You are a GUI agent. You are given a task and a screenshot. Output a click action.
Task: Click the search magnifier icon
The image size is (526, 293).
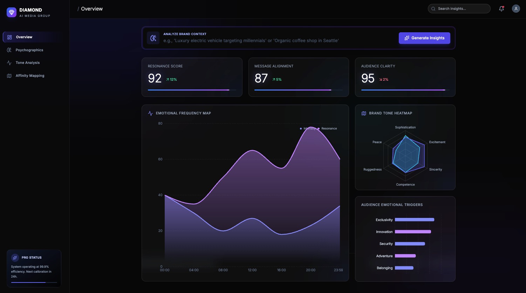[x=433, y=9]
